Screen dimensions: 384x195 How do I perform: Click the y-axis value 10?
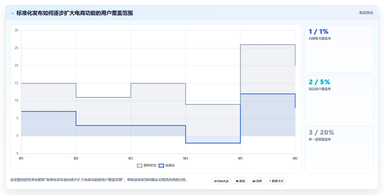(16, 101)
